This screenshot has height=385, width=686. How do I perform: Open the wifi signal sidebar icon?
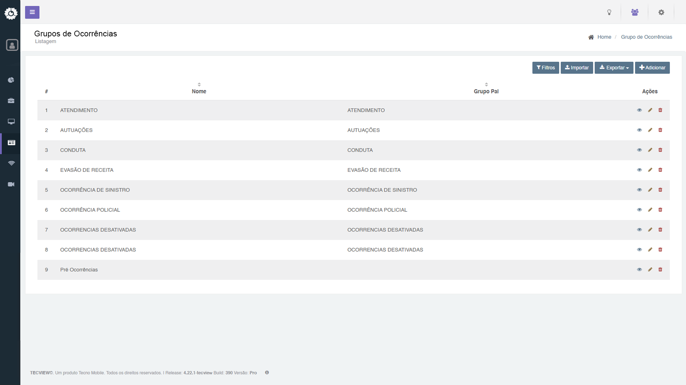[x=11, y=163]
